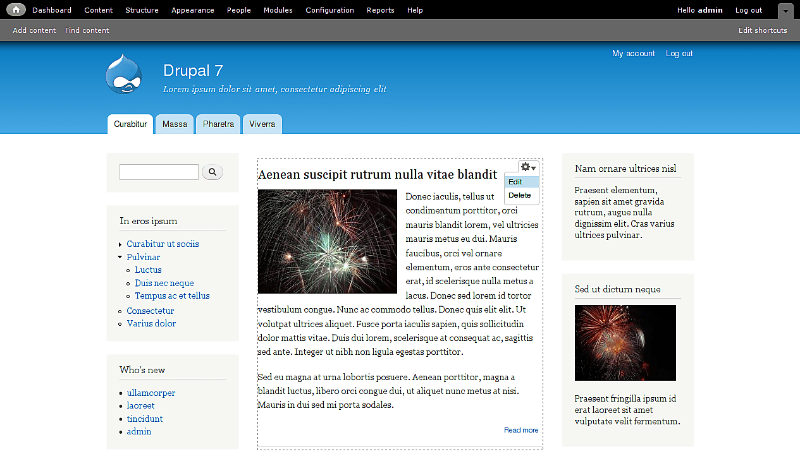Open the Modules admin menu
The width and height of the screenshot is (800, 466).
click(x=278, y=10)
